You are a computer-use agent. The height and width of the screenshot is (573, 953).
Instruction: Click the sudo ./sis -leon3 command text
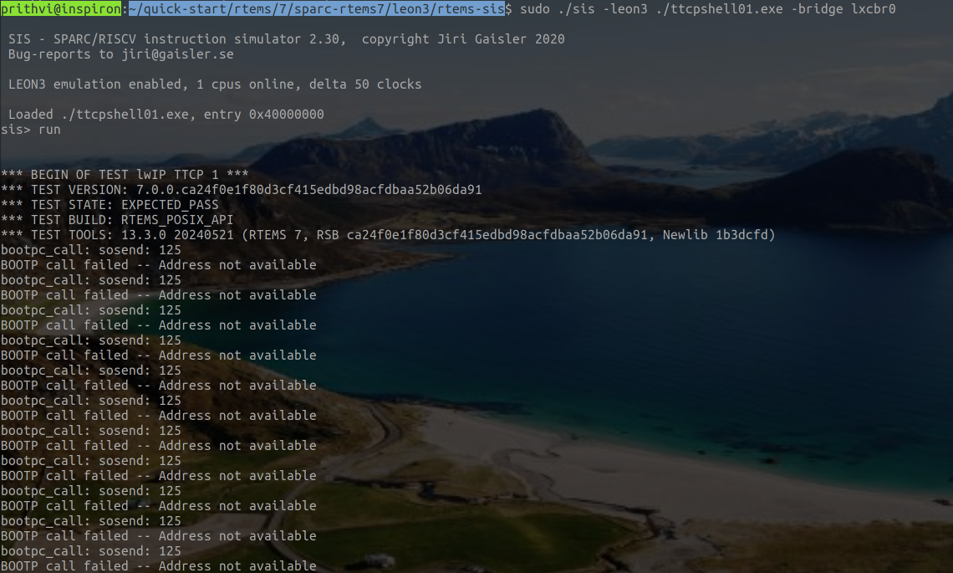[584, 9]
